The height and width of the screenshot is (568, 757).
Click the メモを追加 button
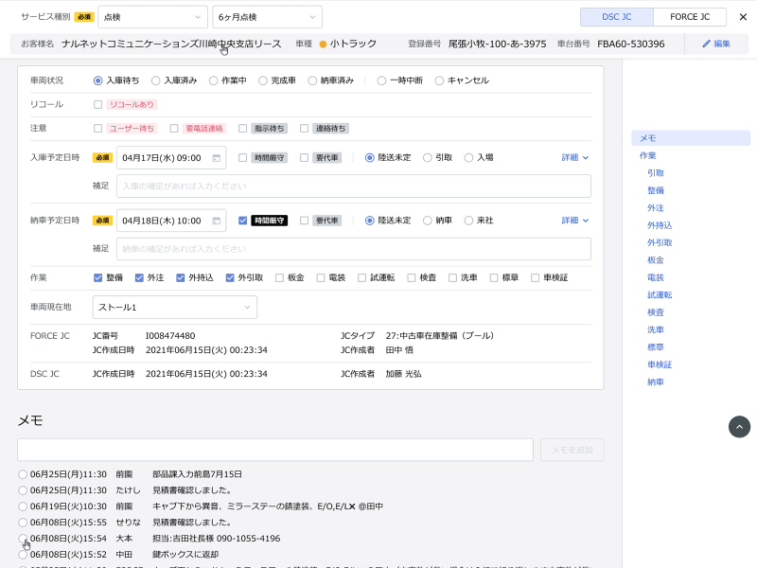click(x=572, y=450)
